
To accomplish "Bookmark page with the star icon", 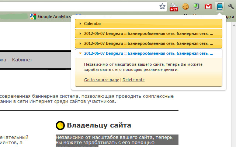I will pos(162,6).
